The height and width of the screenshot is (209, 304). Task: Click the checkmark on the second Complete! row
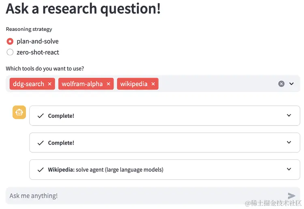[40, 143]
